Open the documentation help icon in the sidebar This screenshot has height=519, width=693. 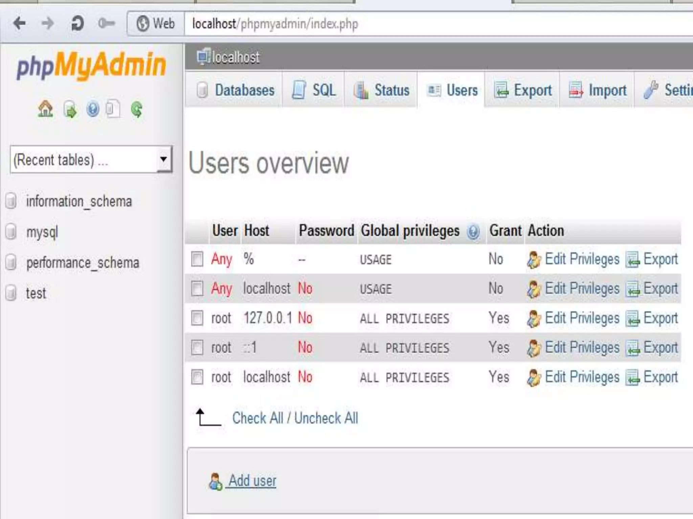92,109
